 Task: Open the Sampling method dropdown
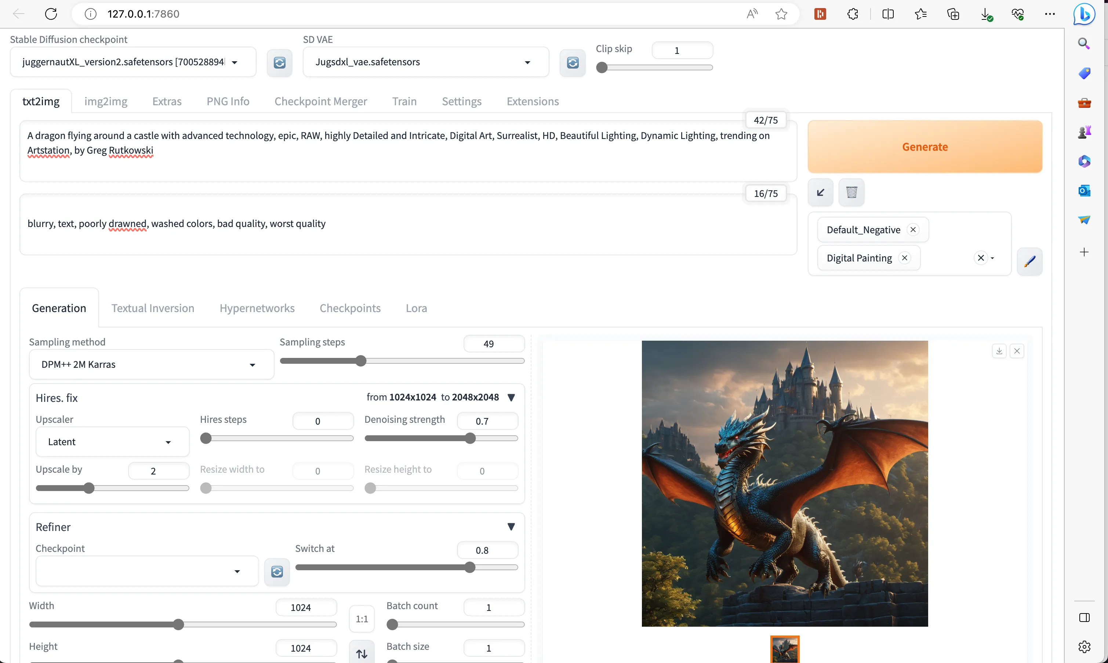click(x=151, y=365)
